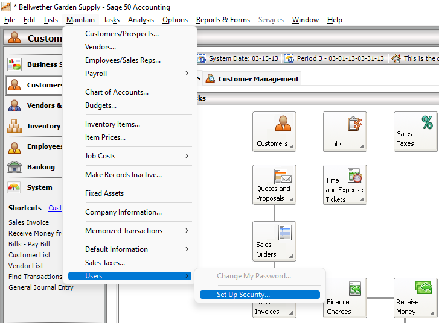Screen dimensions: 439x323
Task: Click the Sage 50 app icon in the title bar
Action: [6, 7]
